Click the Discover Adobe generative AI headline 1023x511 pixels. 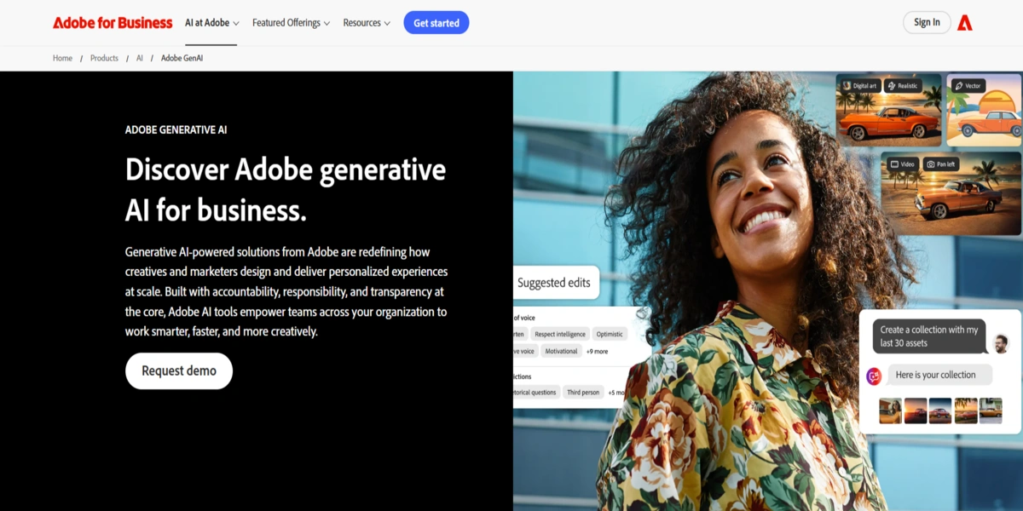[x=286, y=189]
